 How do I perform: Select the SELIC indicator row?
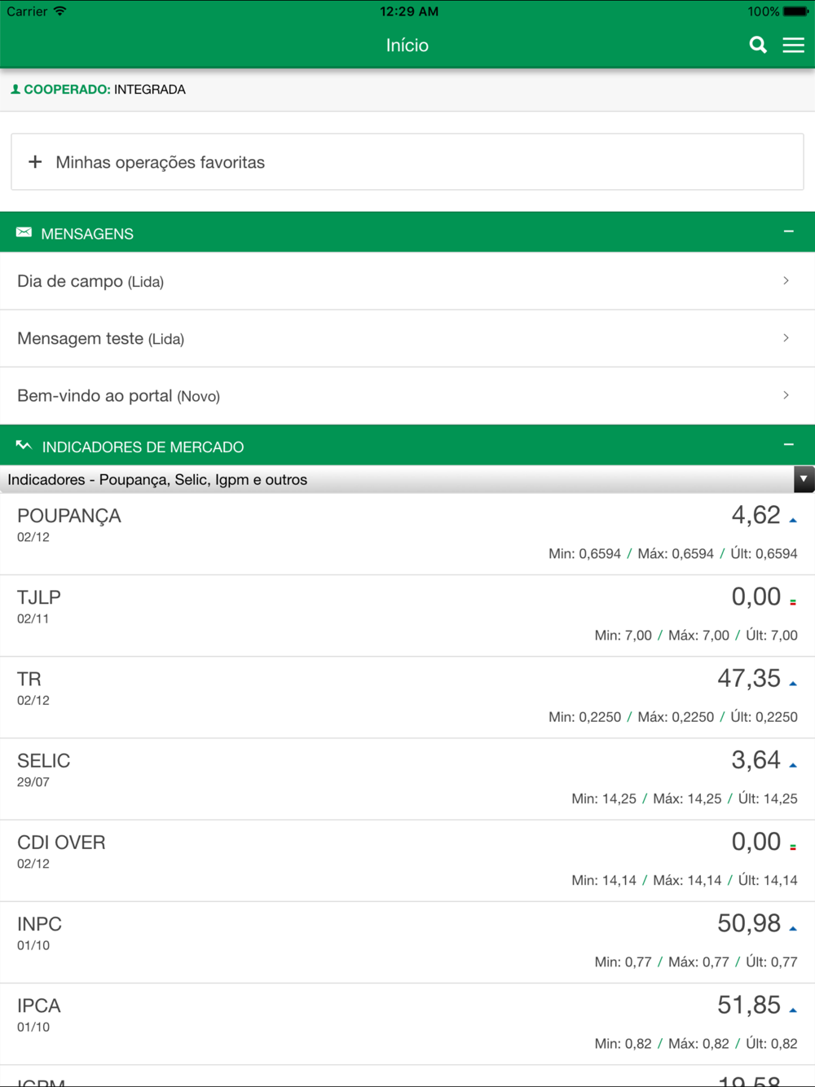(407, 779)
